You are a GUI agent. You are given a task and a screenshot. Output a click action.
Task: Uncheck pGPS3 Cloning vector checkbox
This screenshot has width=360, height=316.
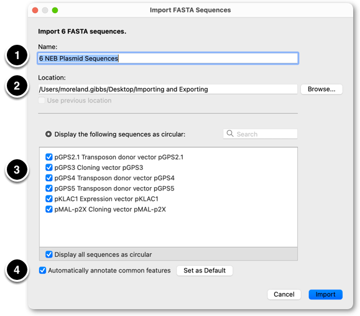(x=49, y=167)
